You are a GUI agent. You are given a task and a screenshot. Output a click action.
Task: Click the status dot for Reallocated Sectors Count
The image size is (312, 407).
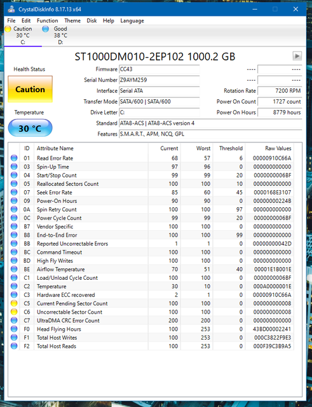14,184
